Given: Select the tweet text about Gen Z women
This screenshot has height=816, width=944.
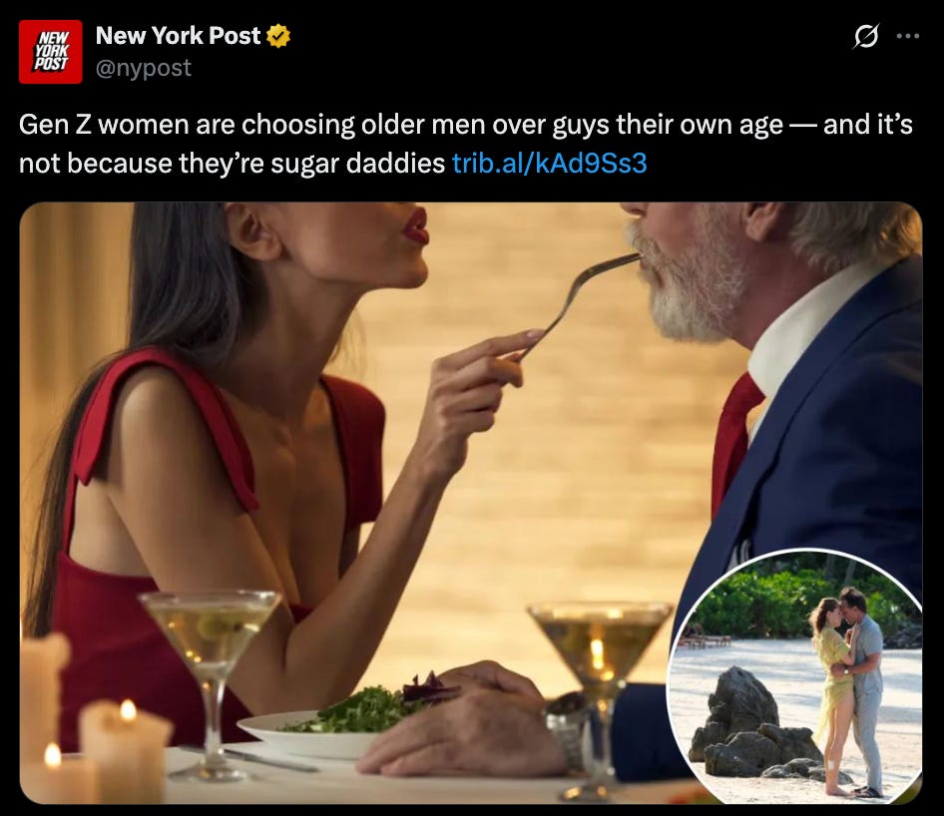Looking at the screenshot, I should click(465, 144).
